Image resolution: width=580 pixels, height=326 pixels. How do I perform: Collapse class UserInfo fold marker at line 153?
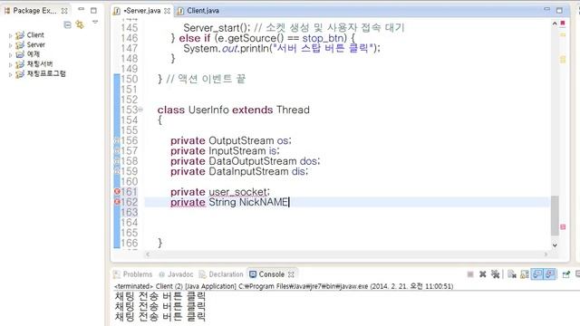(x=140, y=110)
